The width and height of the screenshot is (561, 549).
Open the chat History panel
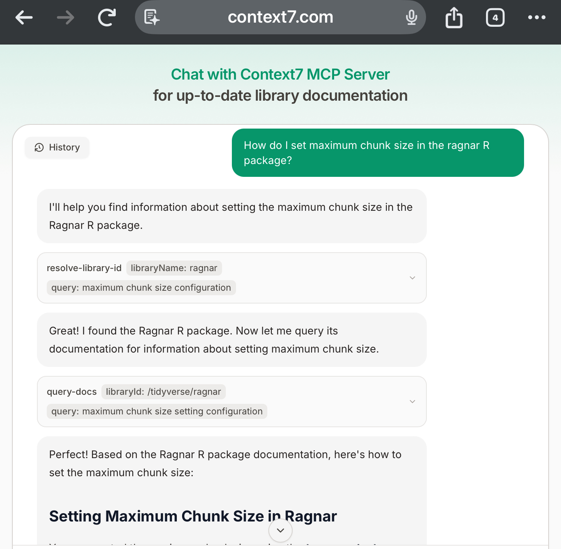pos(57,147)
